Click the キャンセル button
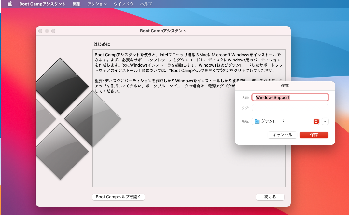The height and width of the screenshot is (215, 349). point(282,135)
